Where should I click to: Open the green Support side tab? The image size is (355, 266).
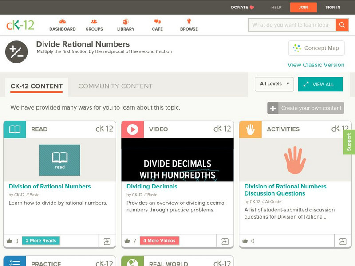[349, 142]
